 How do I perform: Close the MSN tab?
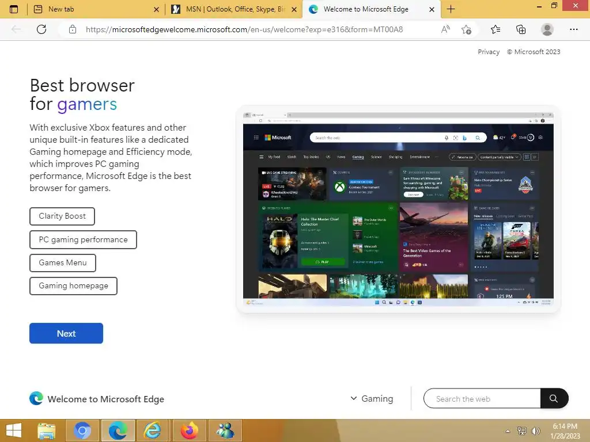pos(294,9)
